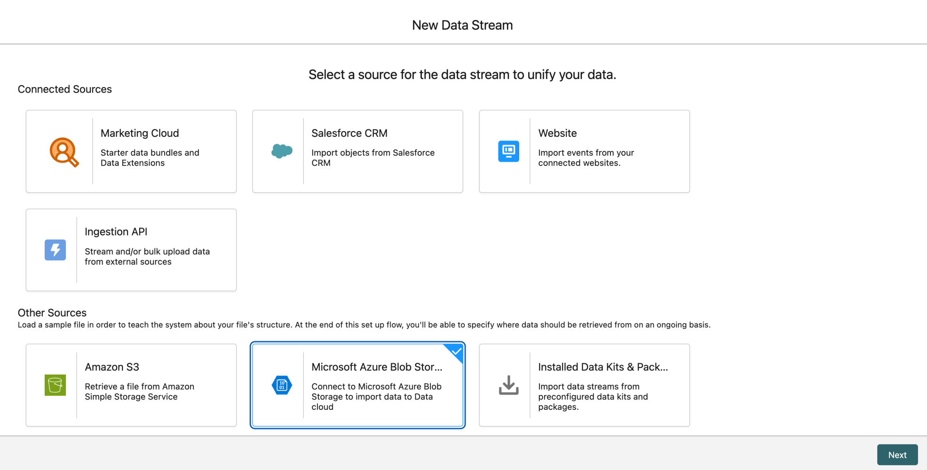Choose the Website source title
The width and height of the screenshot is (927, 470).
coord(557,133)
